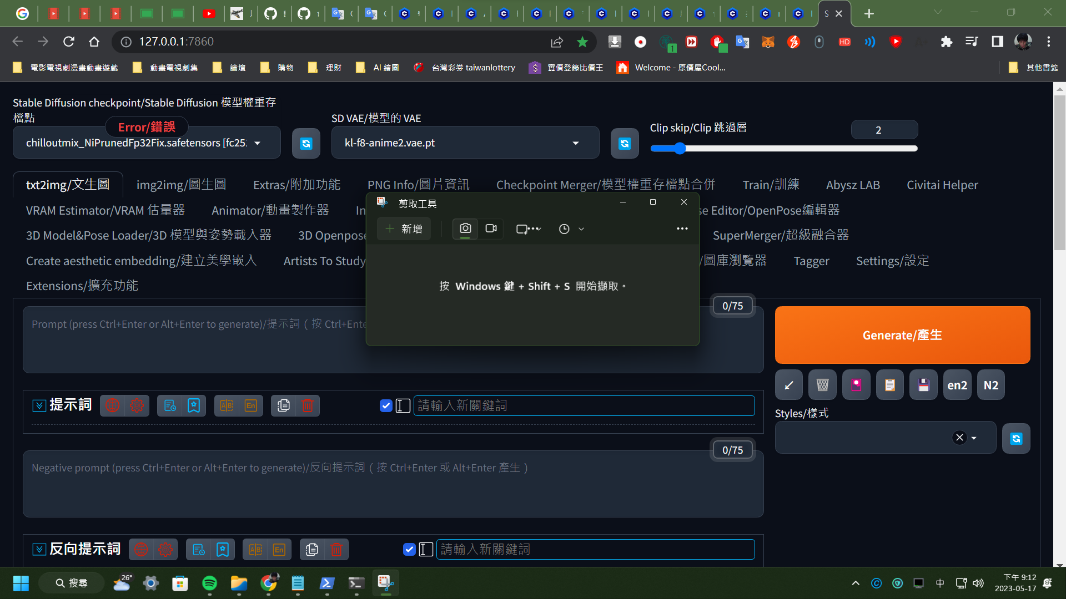Clear Styles selection with the X toggle
Viewport: 1066px width, 599px height.
tap(959, 437)
